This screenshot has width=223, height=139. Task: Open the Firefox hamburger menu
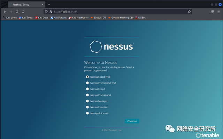(x=218, y=11)
